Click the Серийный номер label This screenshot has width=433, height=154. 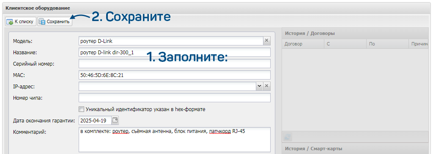[x=34, y=64]
